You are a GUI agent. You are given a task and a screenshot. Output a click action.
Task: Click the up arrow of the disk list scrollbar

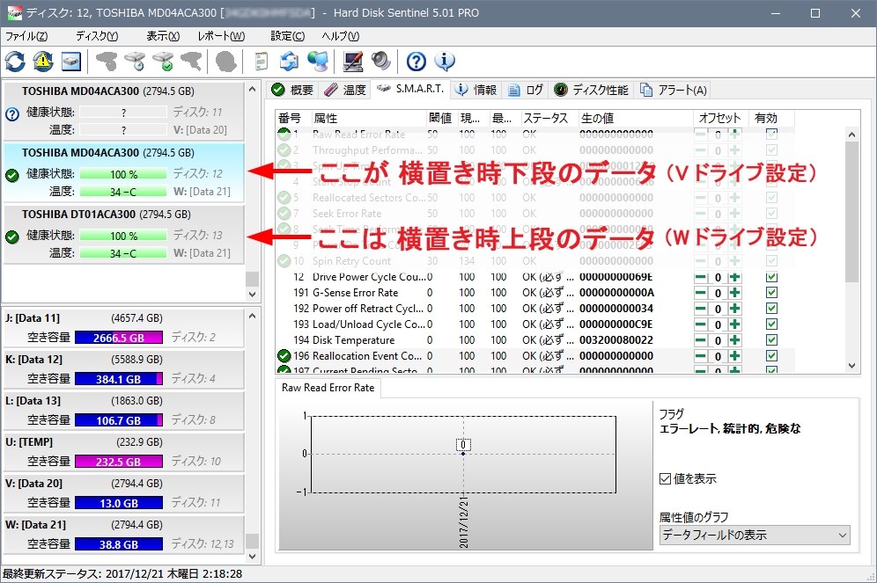coord(252,90)
